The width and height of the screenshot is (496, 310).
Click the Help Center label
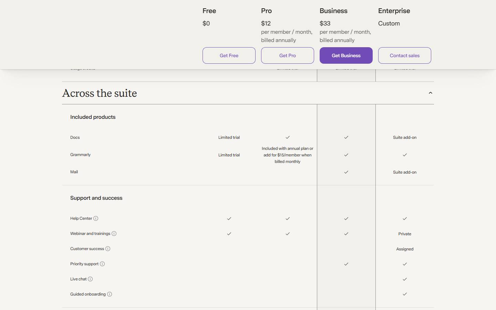coord(81,218)
